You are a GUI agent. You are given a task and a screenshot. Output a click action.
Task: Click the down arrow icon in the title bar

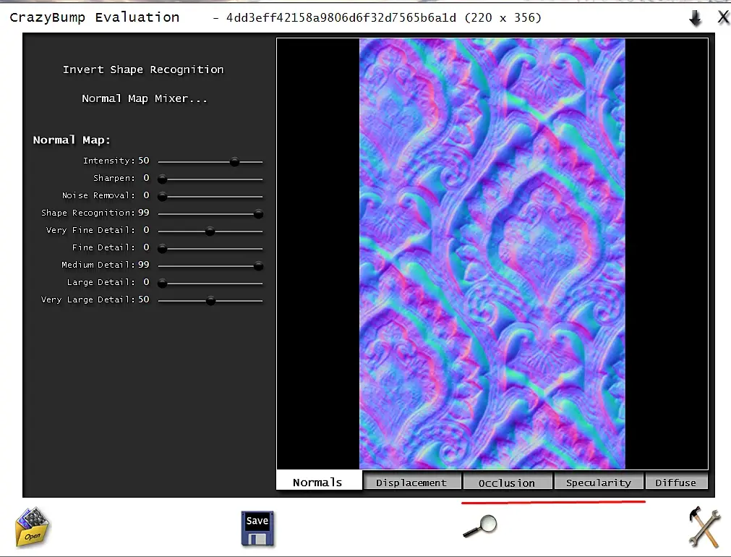click(695, 18)
